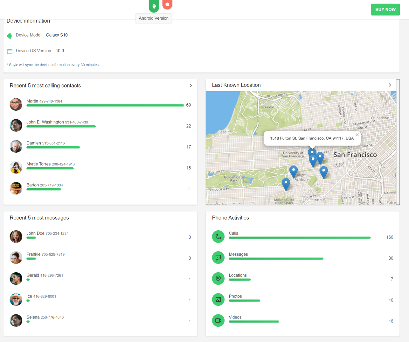Image resolution: width=409 pixels, height=342 pixels.
Task: Switch to the red Apple iOS version icon
Action: click(167, 4)
